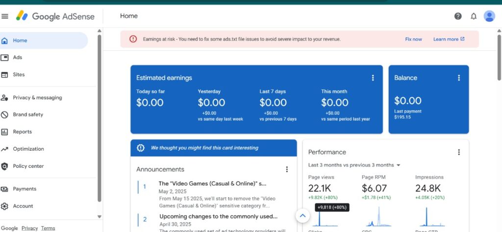Click sidebar scroll up arrow
This screenshot has height=232, width=502.
(99, 31)
